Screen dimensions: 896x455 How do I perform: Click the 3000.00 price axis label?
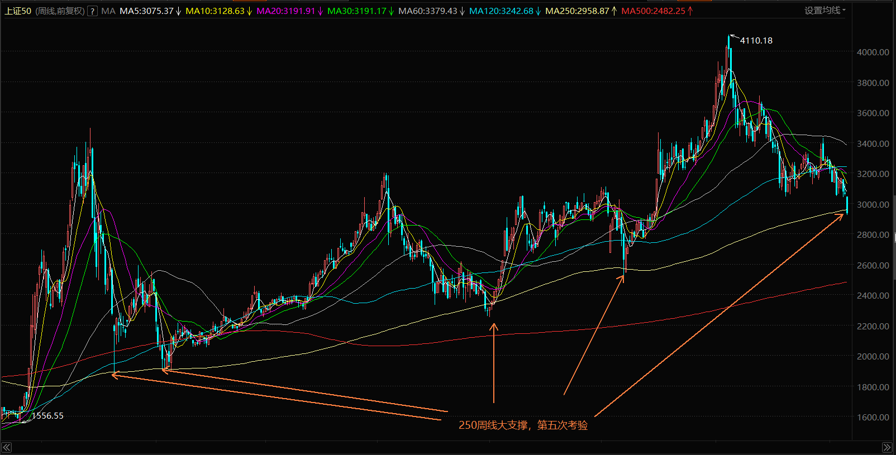(873, 204)
